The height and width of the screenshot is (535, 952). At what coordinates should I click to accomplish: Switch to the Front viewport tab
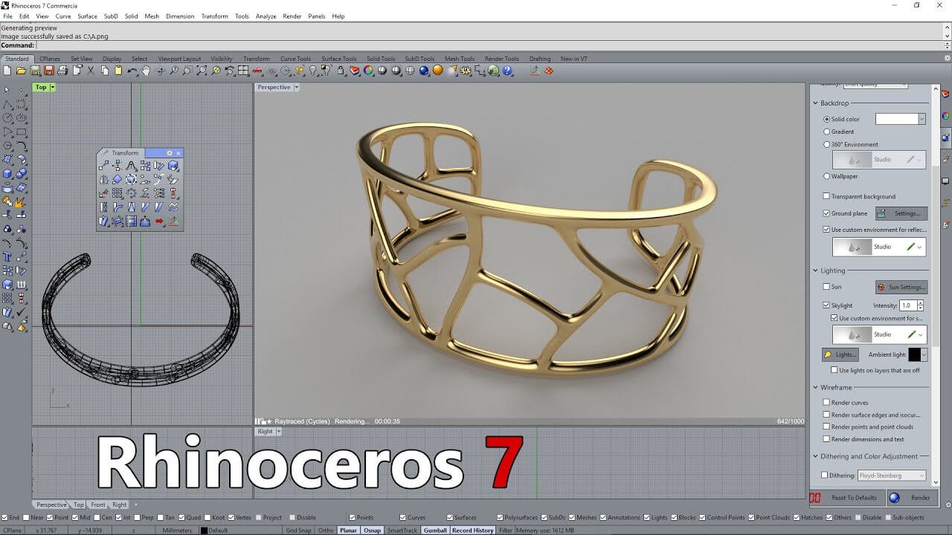(x=98, y=505)
